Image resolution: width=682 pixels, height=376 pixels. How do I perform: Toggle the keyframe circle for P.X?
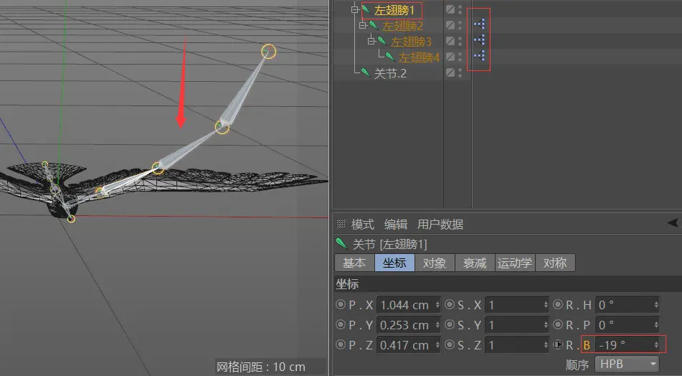click(x=341, y=305)
